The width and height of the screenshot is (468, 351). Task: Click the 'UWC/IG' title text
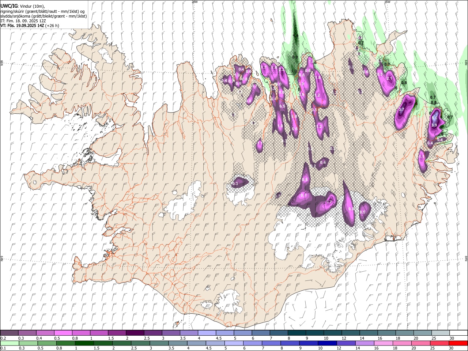(9, 6)
